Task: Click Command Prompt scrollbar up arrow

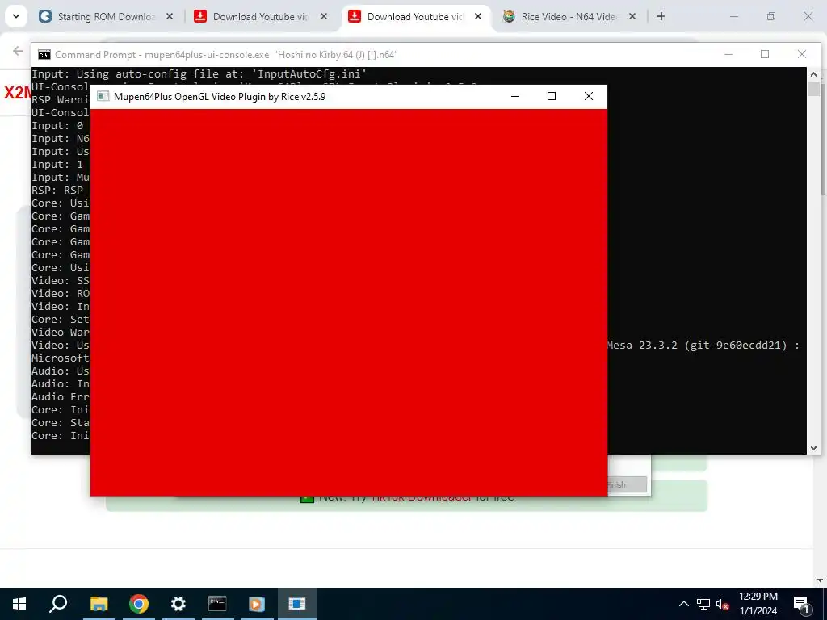Action: pos(813,74)
